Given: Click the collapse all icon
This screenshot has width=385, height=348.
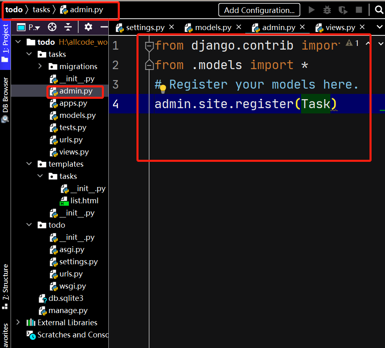Looking at the screenshot, I should [68, 27].
